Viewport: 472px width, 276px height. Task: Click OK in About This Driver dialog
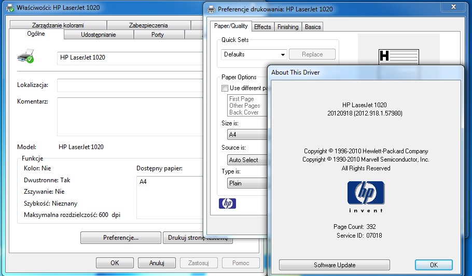coord(434,265)
